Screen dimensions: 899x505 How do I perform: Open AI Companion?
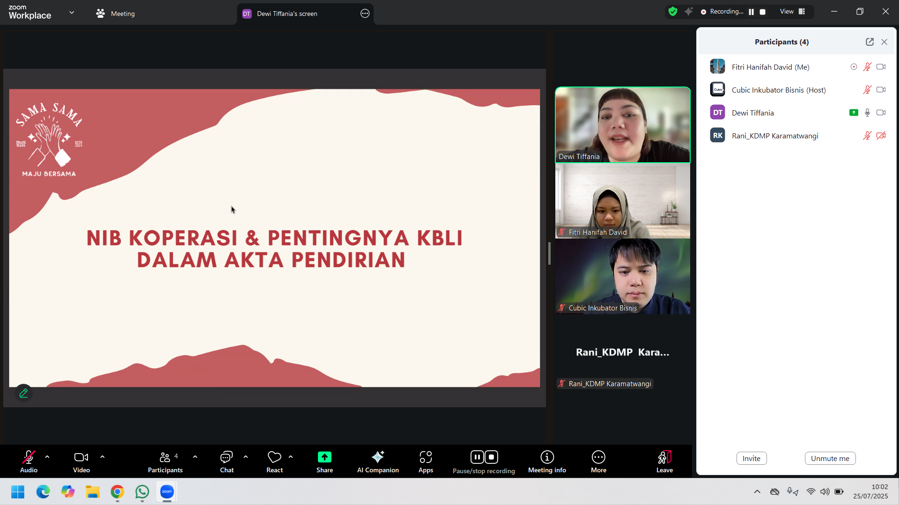tap(378, 461)
